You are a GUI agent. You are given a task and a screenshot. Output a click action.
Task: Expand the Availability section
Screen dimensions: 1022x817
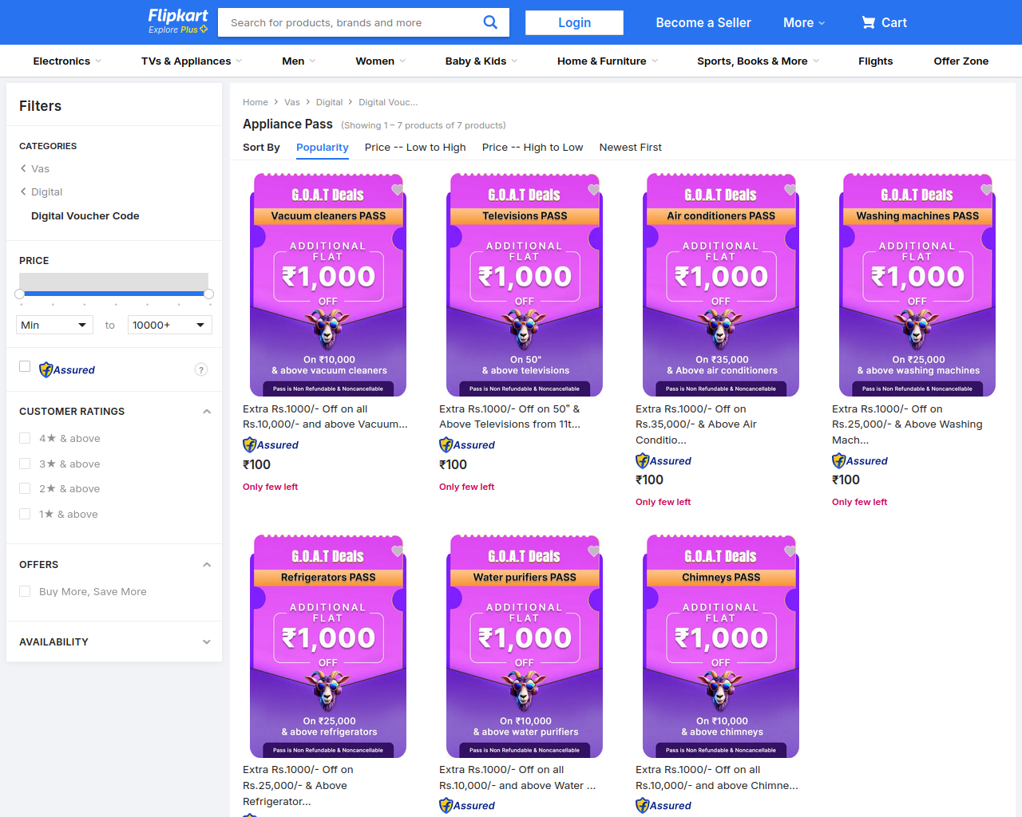tap(207, 641)
